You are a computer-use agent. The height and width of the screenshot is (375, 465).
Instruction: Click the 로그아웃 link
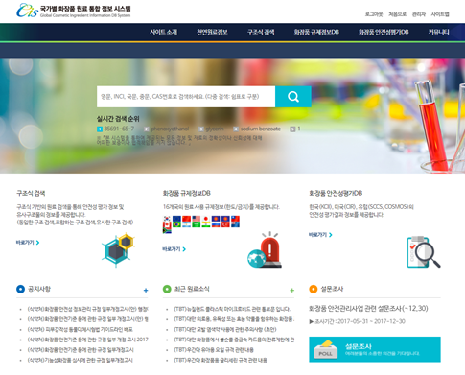click(374, 14)
